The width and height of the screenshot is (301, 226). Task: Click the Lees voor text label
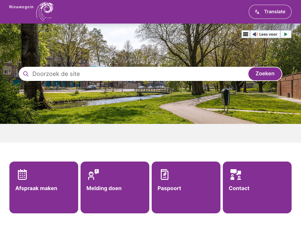[268, 34]
